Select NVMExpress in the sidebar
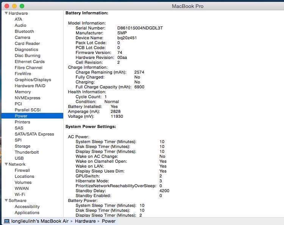The width and height of the screenshot is (284, 225). 28,98
